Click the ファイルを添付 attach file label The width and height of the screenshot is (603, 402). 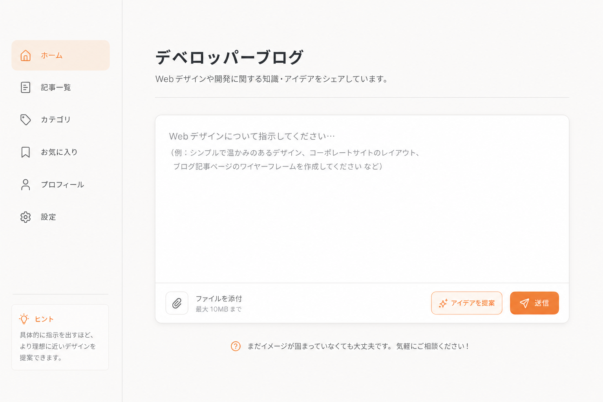pos(218,298)
